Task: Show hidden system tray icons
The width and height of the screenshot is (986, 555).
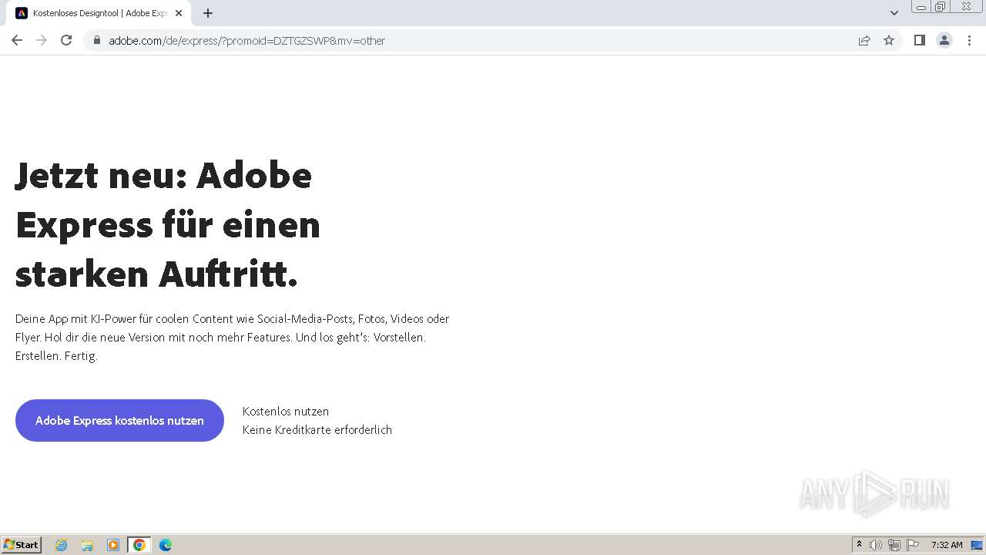Action: click(x=859, y=545)
